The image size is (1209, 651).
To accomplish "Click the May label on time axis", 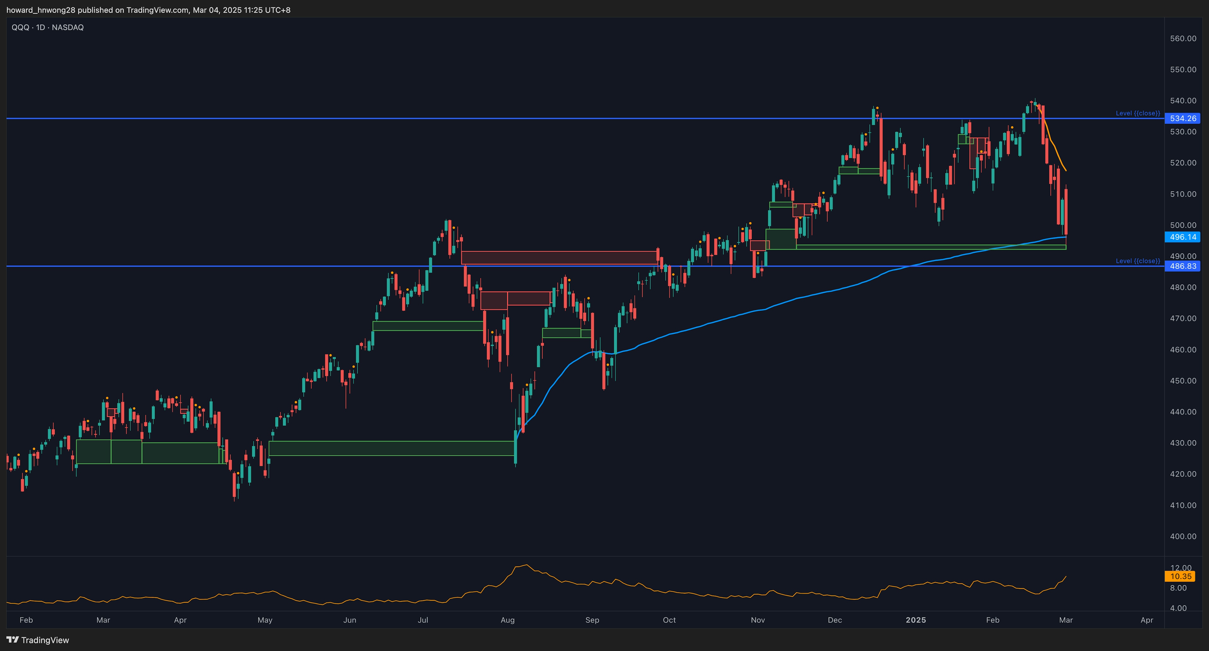I will [265, 620].
